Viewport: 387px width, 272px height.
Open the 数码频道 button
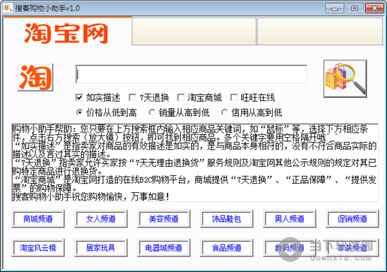(x=290, y=248)
